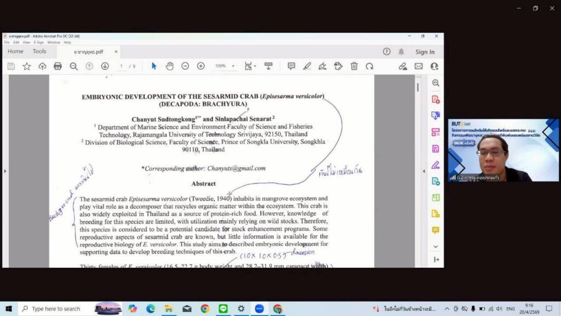Click the page number input field

tap(122, 66)
